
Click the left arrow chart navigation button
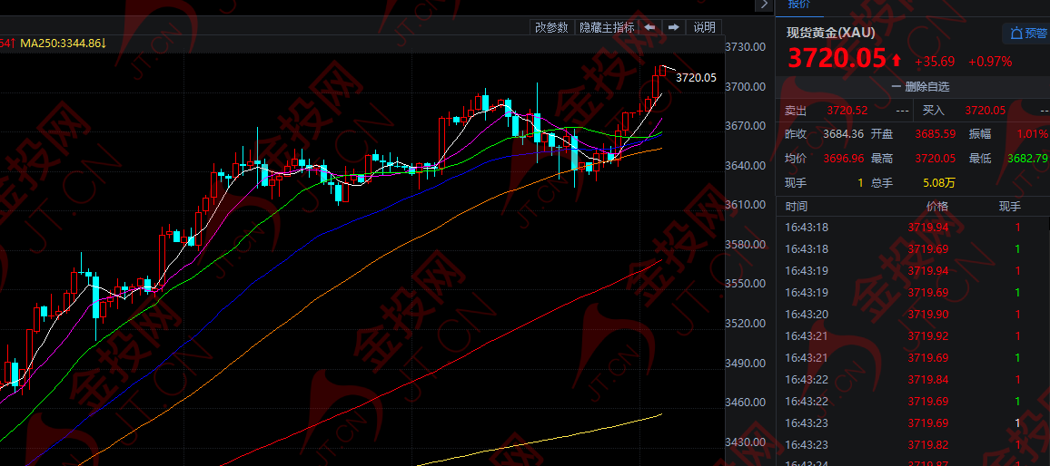(649, 27)
